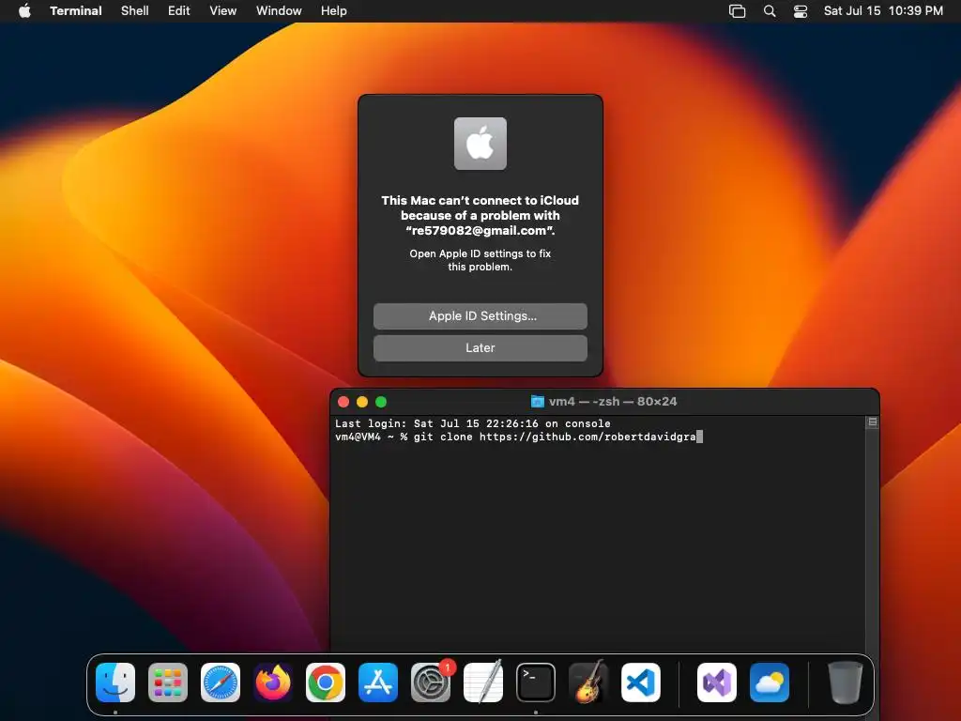Launch Safari from the Dock
961x721 pixels.
coord(221,683)
